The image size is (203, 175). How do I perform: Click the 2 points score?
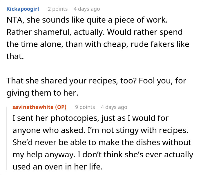(x=58, y=9)
